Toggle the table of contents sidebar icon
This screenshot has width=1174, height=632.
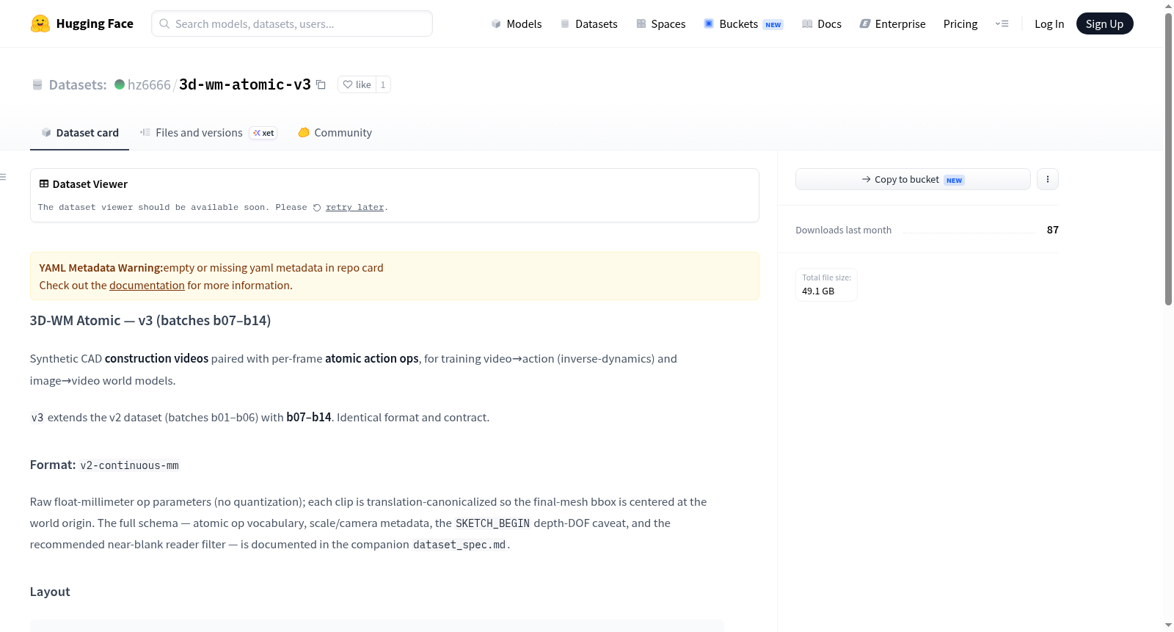pyautogui.click(x=3, y=177)
